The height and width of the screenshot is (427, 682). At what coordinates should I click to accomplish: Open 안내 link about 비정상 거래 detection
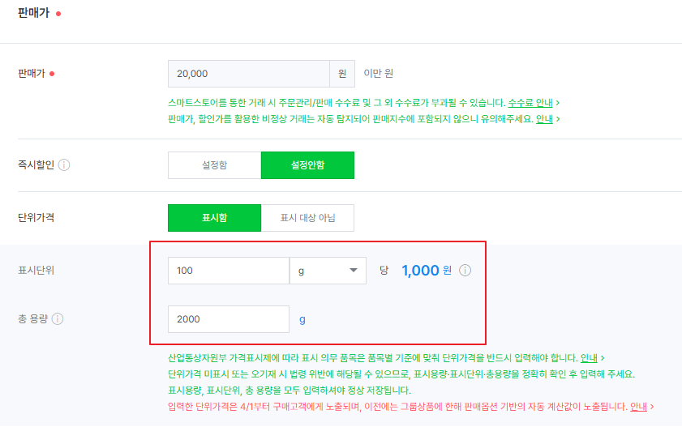[544, 119]
